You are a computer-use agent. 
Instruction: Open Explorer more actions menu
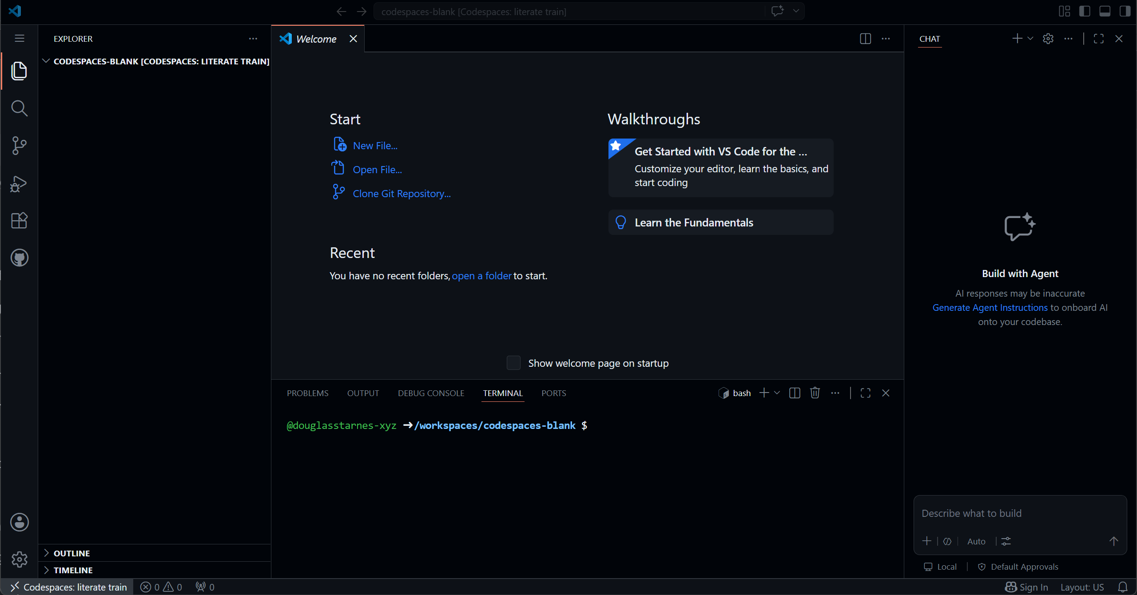(253, 39)
